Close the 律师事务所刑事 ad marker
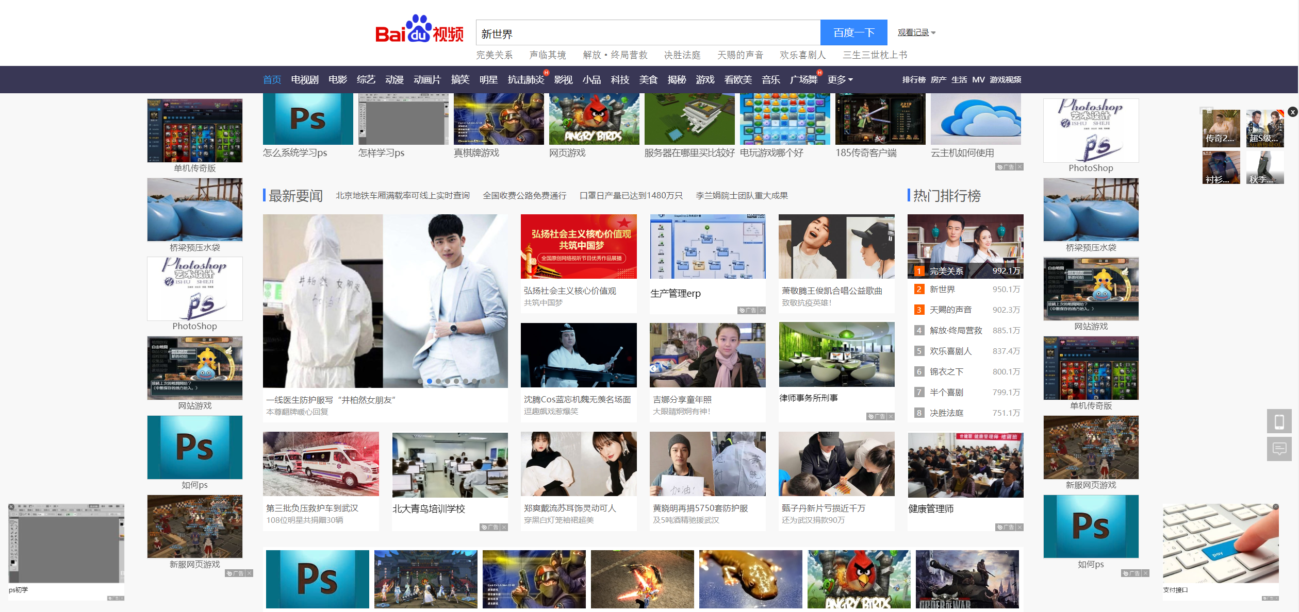 click(x=891, y=416)
